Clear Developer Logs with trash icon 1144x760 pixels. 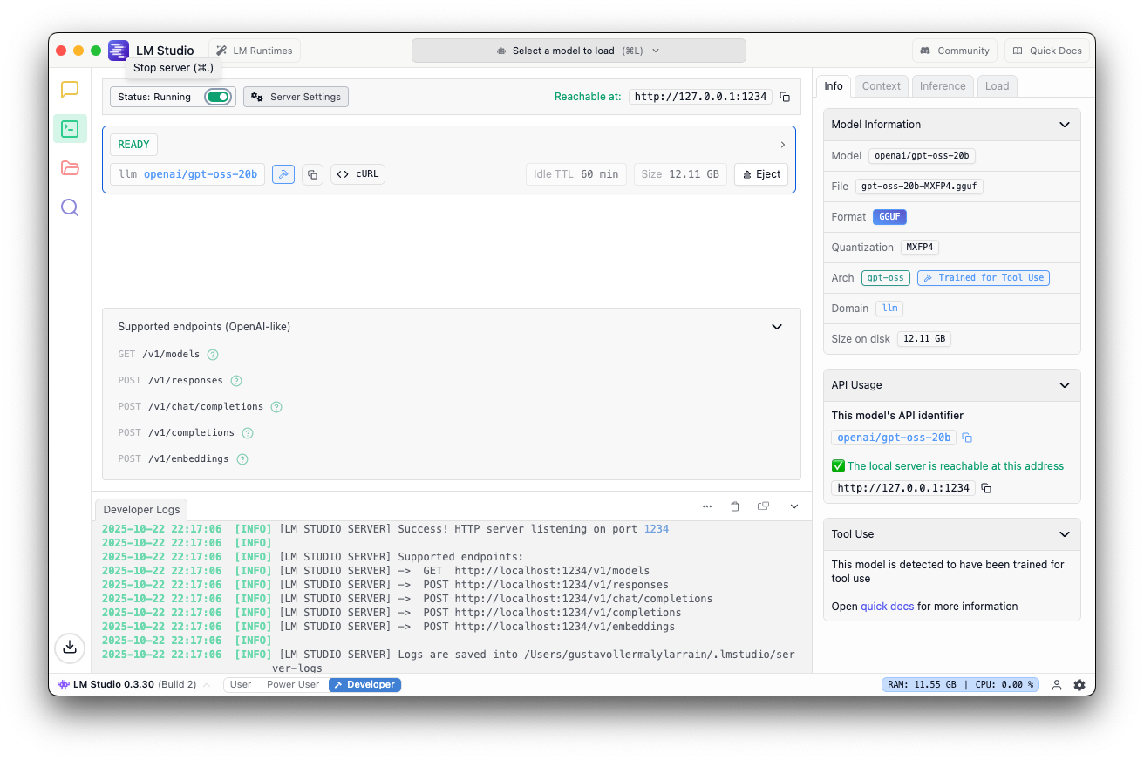pos(735,506)
